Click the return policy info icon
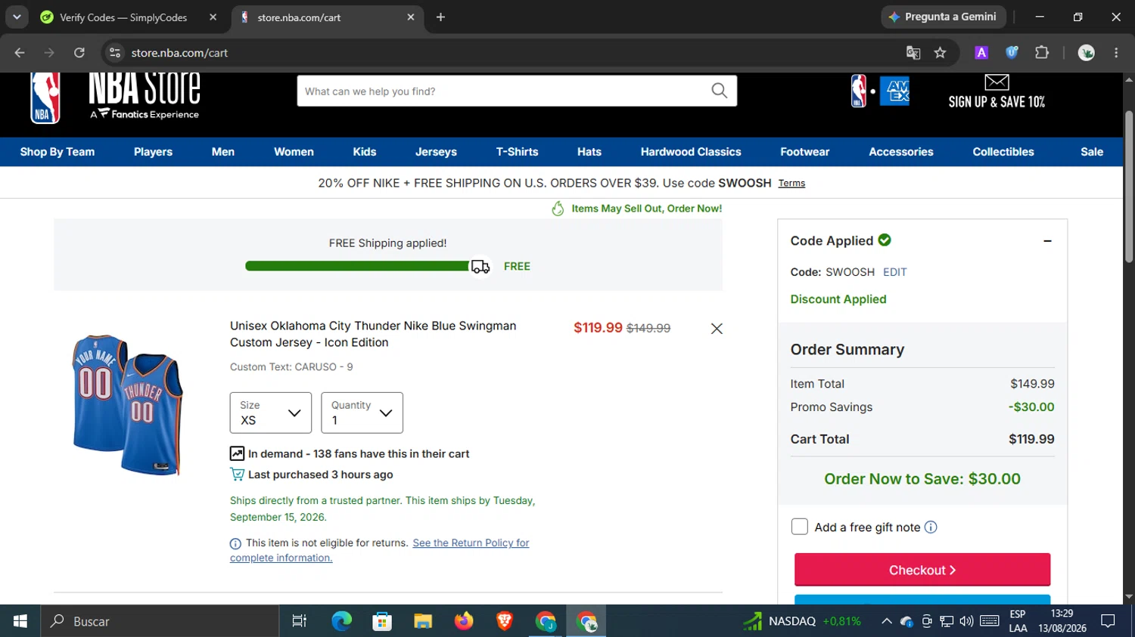The height and width of the screenshot is (637, 1135). tap(235, 544)
